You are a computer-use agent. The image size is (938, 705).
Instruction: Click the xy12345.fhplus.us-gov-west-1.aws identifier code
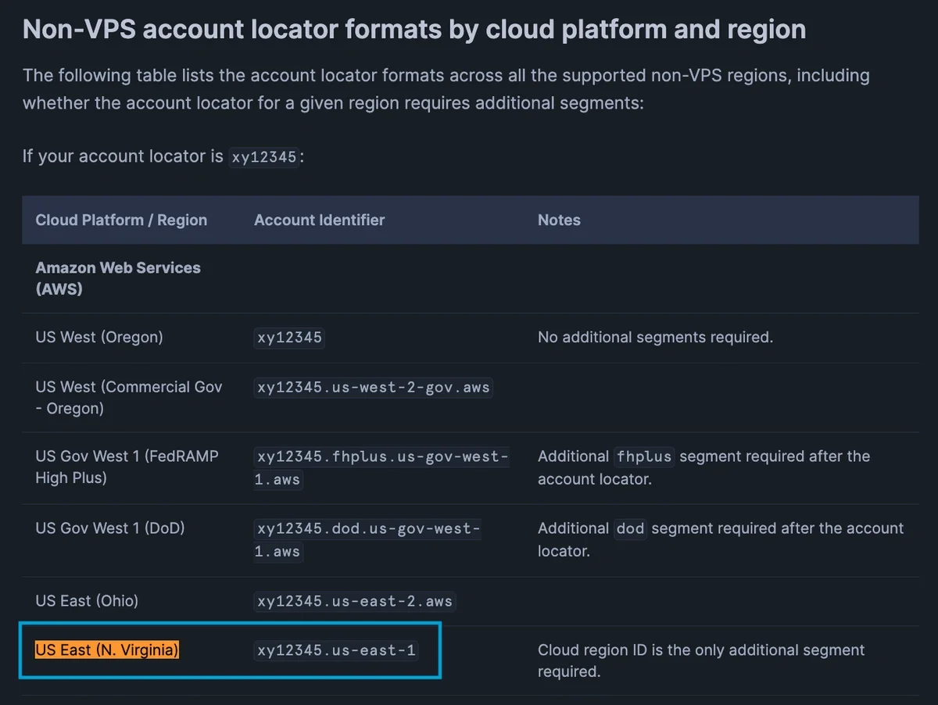[x=381, y=467]
